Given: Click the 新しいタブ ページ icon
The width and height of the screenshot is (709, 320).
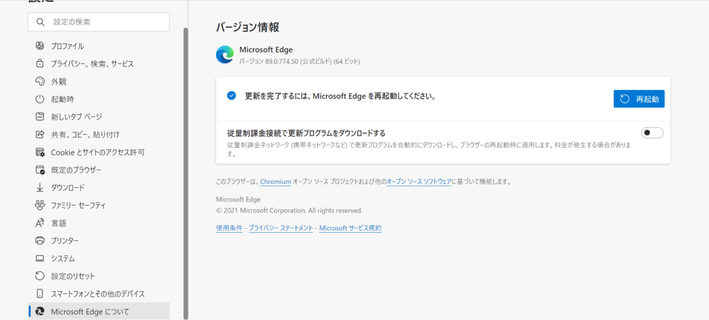Looking at the screenshot, I should tap(40, 117).
